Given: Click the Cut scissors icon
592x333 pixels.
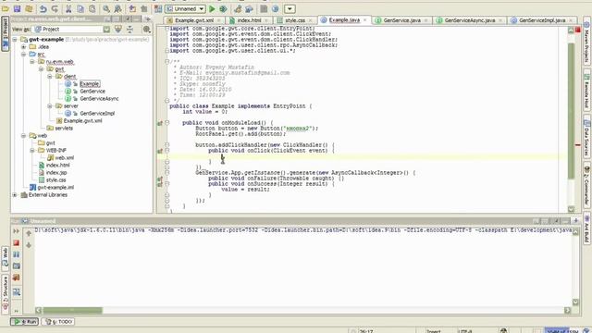Looking at the screenshot, I should click(68, 8).
